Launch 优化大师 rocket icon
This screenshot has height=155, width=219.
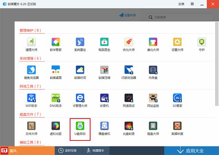128,42
